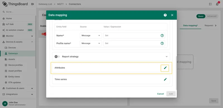
Task: Click the ThingsBoard logo
Action: coord(15,4)
